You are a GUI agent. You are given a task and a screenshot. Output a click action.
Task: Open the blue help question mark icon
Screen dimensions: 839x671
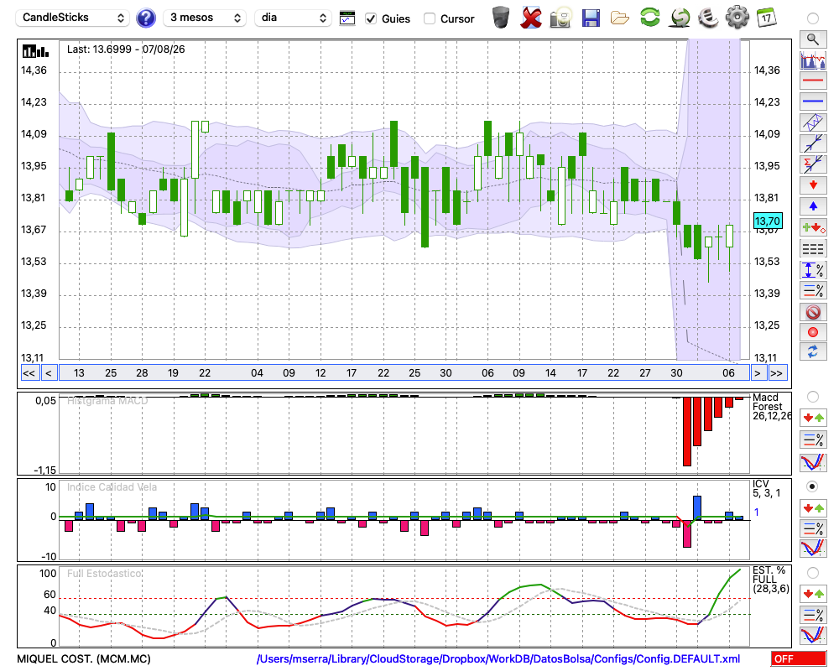point(145,18)
